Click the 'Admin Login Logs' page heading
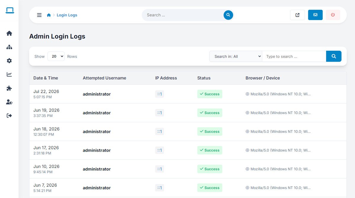 coord(57,37)
